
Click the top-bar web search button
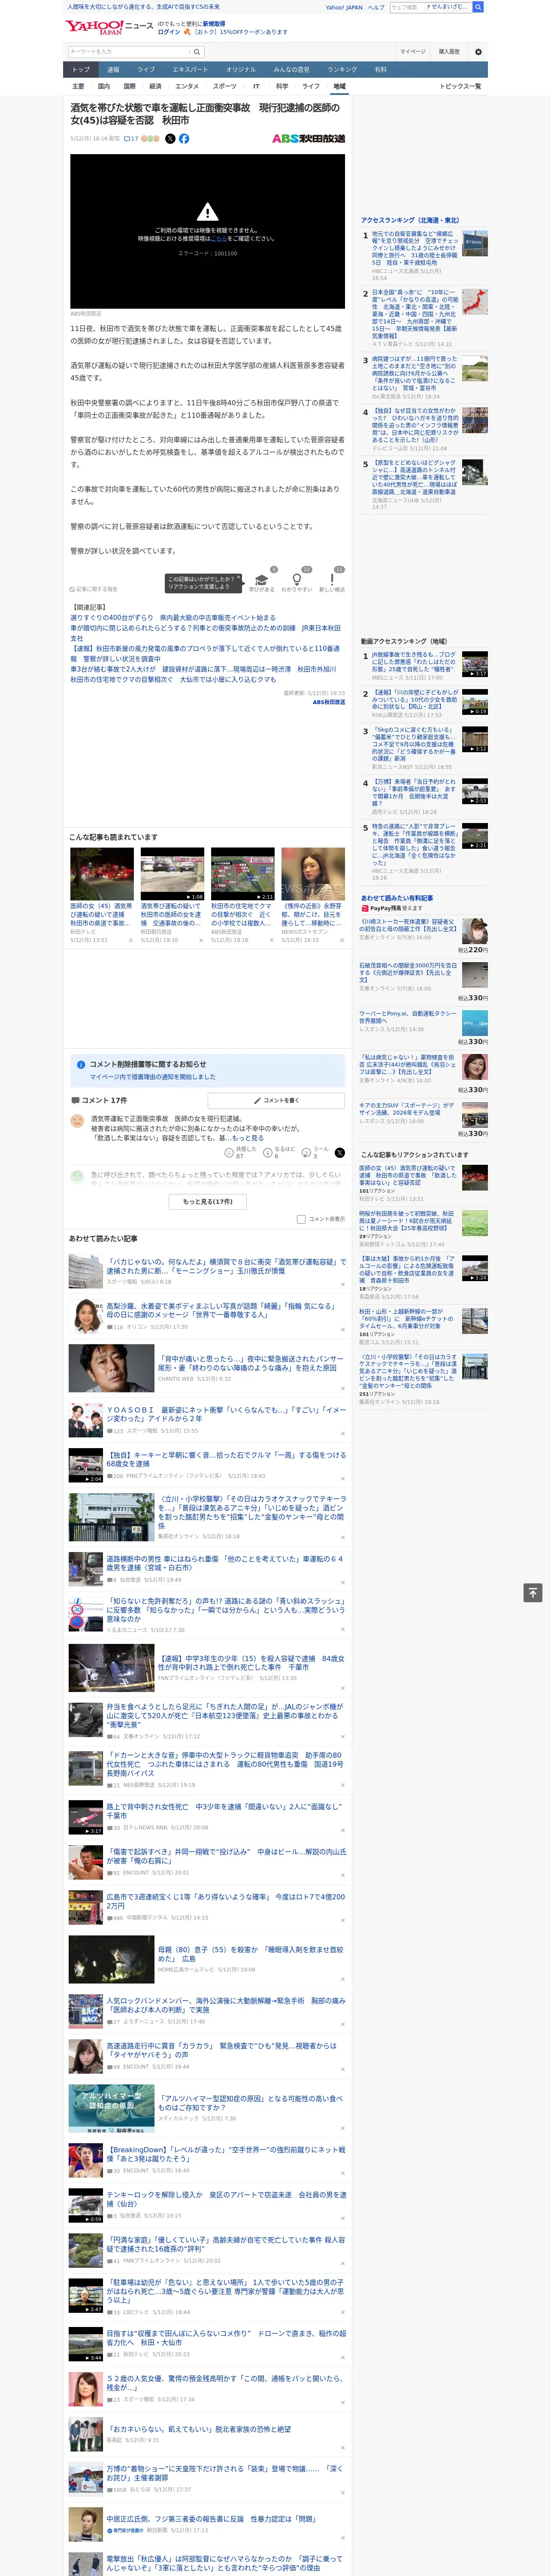(478, 7)
